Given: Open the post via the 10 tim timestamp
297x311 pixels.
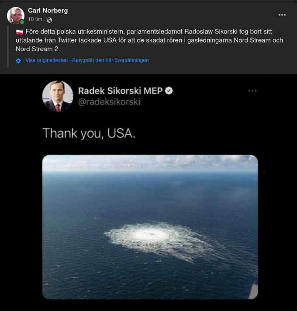Looking at the screenshot, I should [35, 20].
